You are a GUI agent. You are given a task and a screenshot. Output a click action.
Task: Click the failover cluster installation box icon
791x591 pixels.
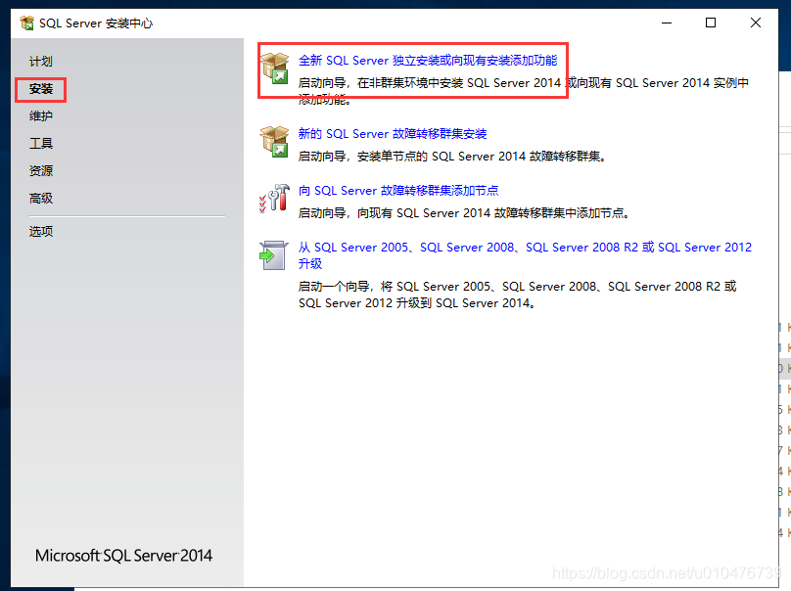(x=274, y=142)
